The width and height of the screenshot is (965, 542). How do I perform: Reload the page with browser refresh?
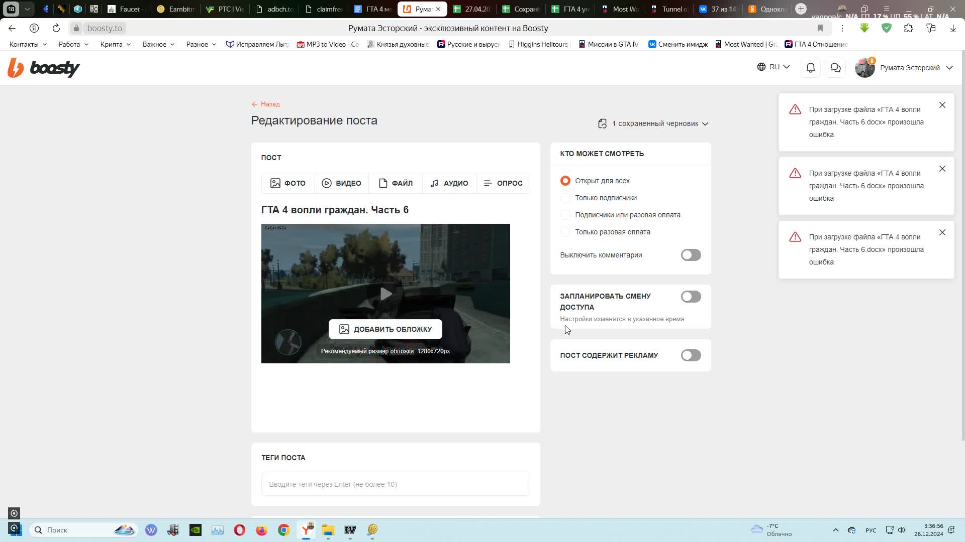(56, 28)
